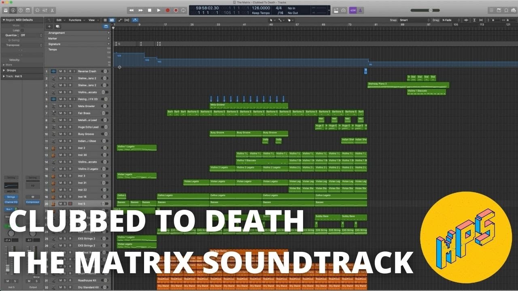Image resolution: width=518 pixels, height=291 pixels.
Task: Click the Duplicate Track button
Action: [57, 26]
